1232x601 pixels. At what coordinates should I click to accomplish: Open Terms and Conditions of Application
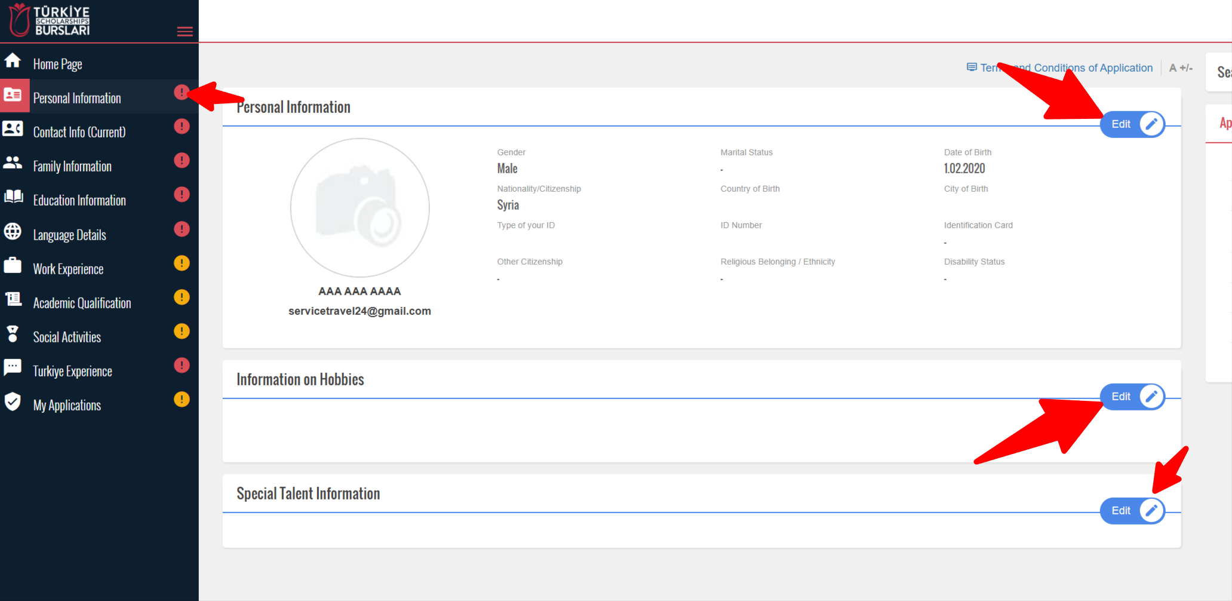1065,68
